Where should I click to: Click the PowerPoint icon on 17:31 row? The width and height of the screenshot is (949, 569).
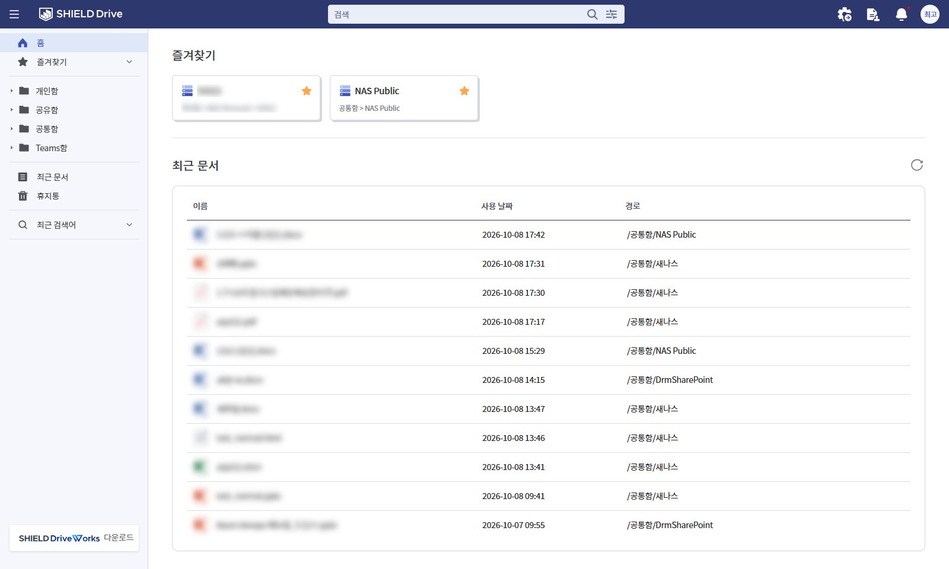200,264
